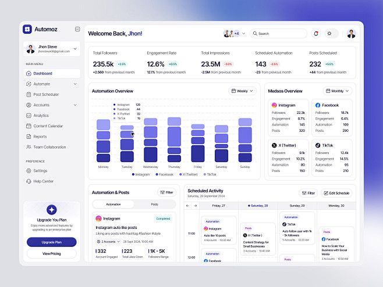Toggle TikTok series in chart legend

click(x=208, y=174)
